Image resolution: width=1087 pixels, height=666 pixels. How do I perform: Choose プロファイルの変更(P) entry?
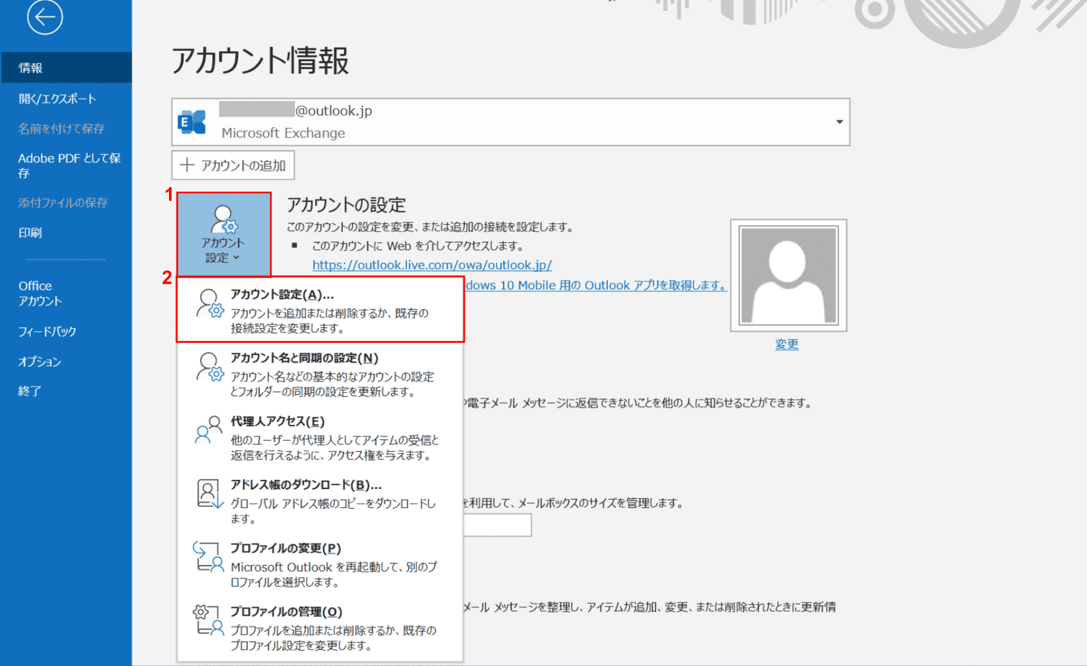[320, 564]
